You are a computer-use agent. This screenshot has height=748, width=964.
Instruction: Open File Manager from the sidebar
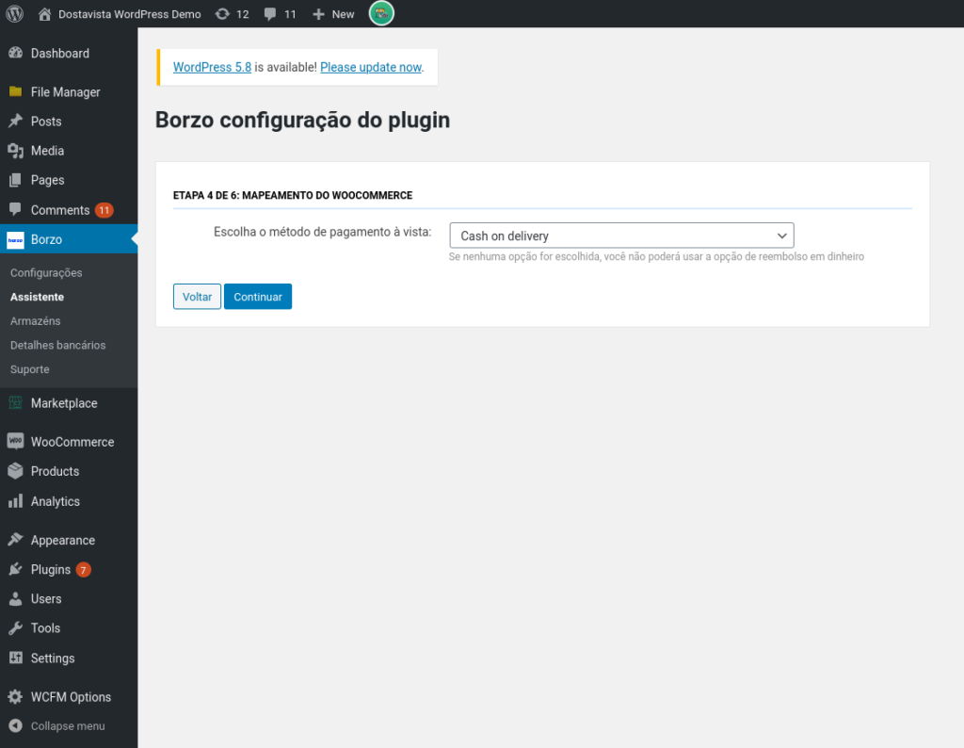click(65, 92)
